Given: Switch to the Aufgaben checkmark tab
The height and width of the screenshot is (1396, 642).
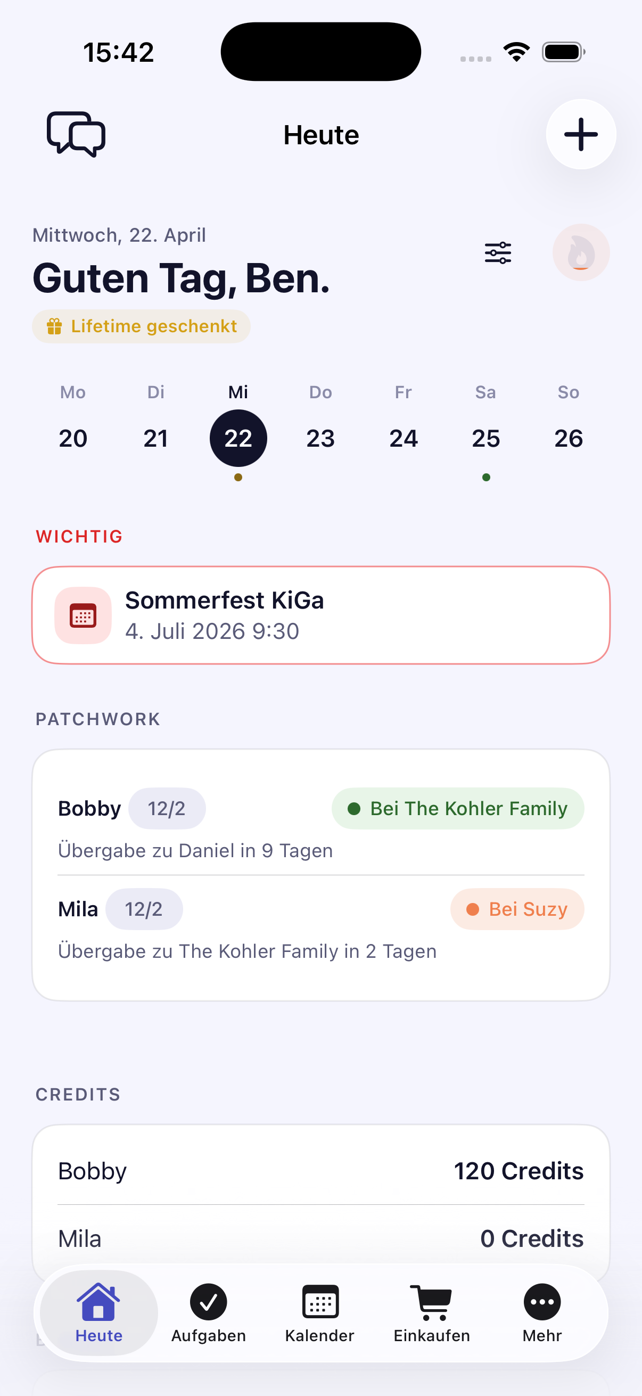Looking at the screenshot, I should pos(209,1312).
